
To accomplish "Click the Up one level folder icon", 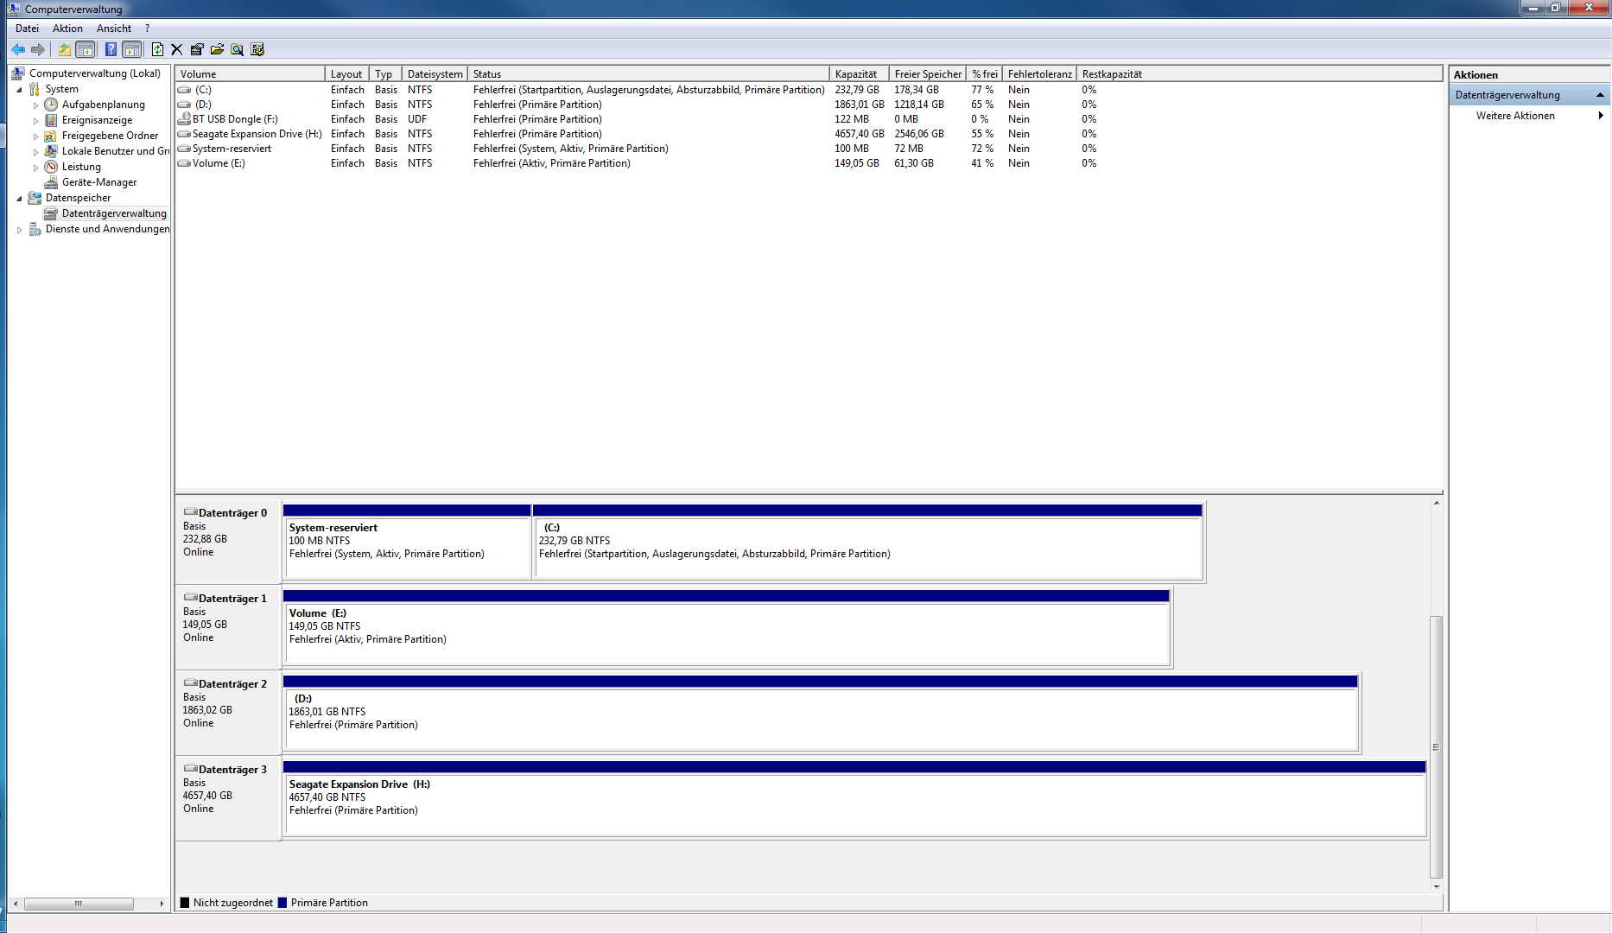I will pos(65,49).
